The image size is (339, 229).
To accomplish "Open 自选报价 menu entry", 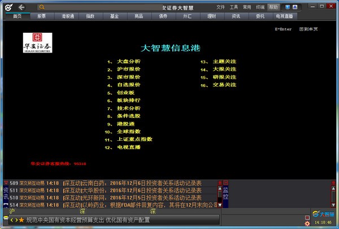I will [129, 85].
